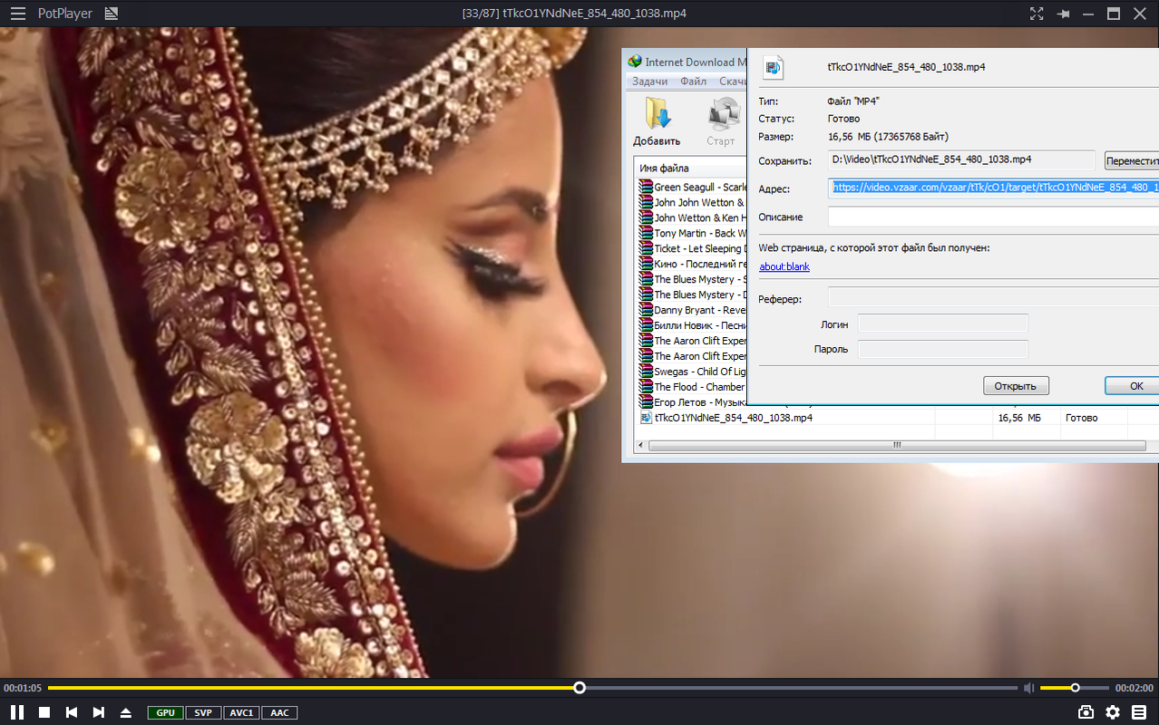Toggle the SVP indicator

(203, 713)
